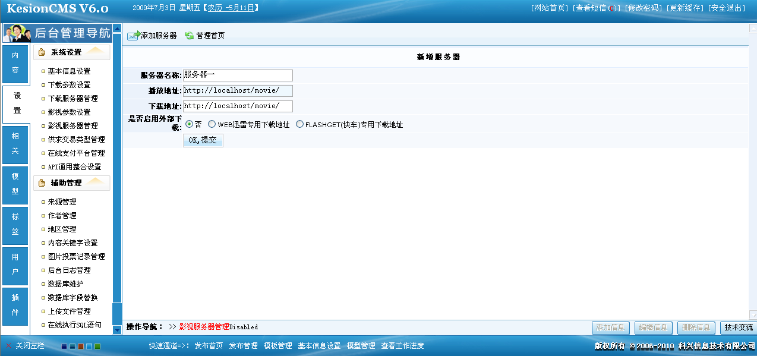Click the red X 关闭左栏 icon
The height and width of the screenshot is (356, 757).
[x=8, y=346]
